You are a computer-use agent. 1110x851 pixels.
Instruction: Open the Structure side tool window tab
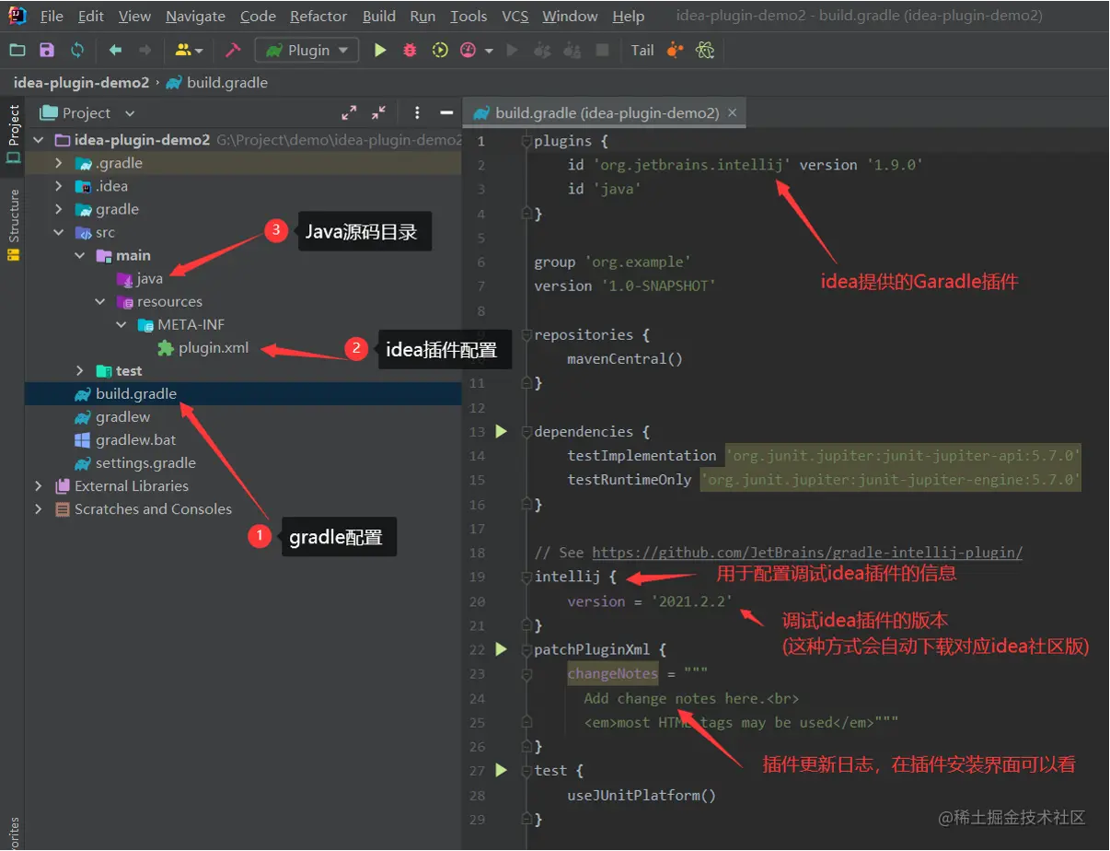pos(13,225)
